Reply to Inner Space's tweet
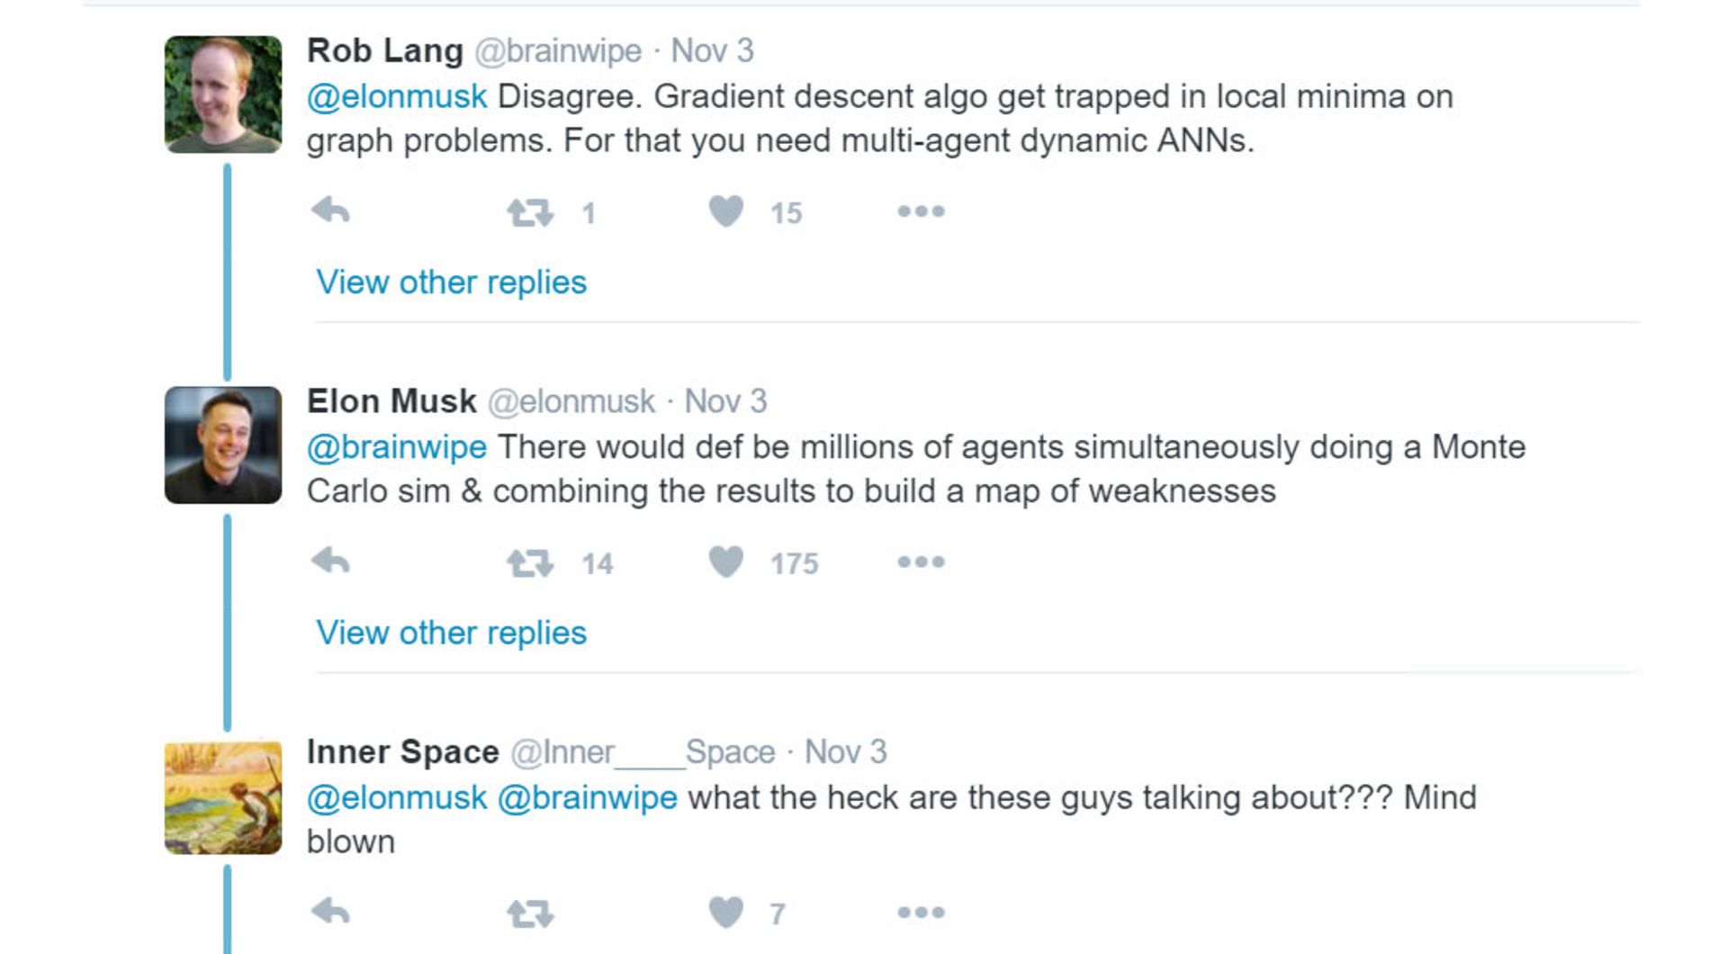Image resolution: width=1728 pixels, height=954 pixels. pyautogui.click(x=330, y=912)
